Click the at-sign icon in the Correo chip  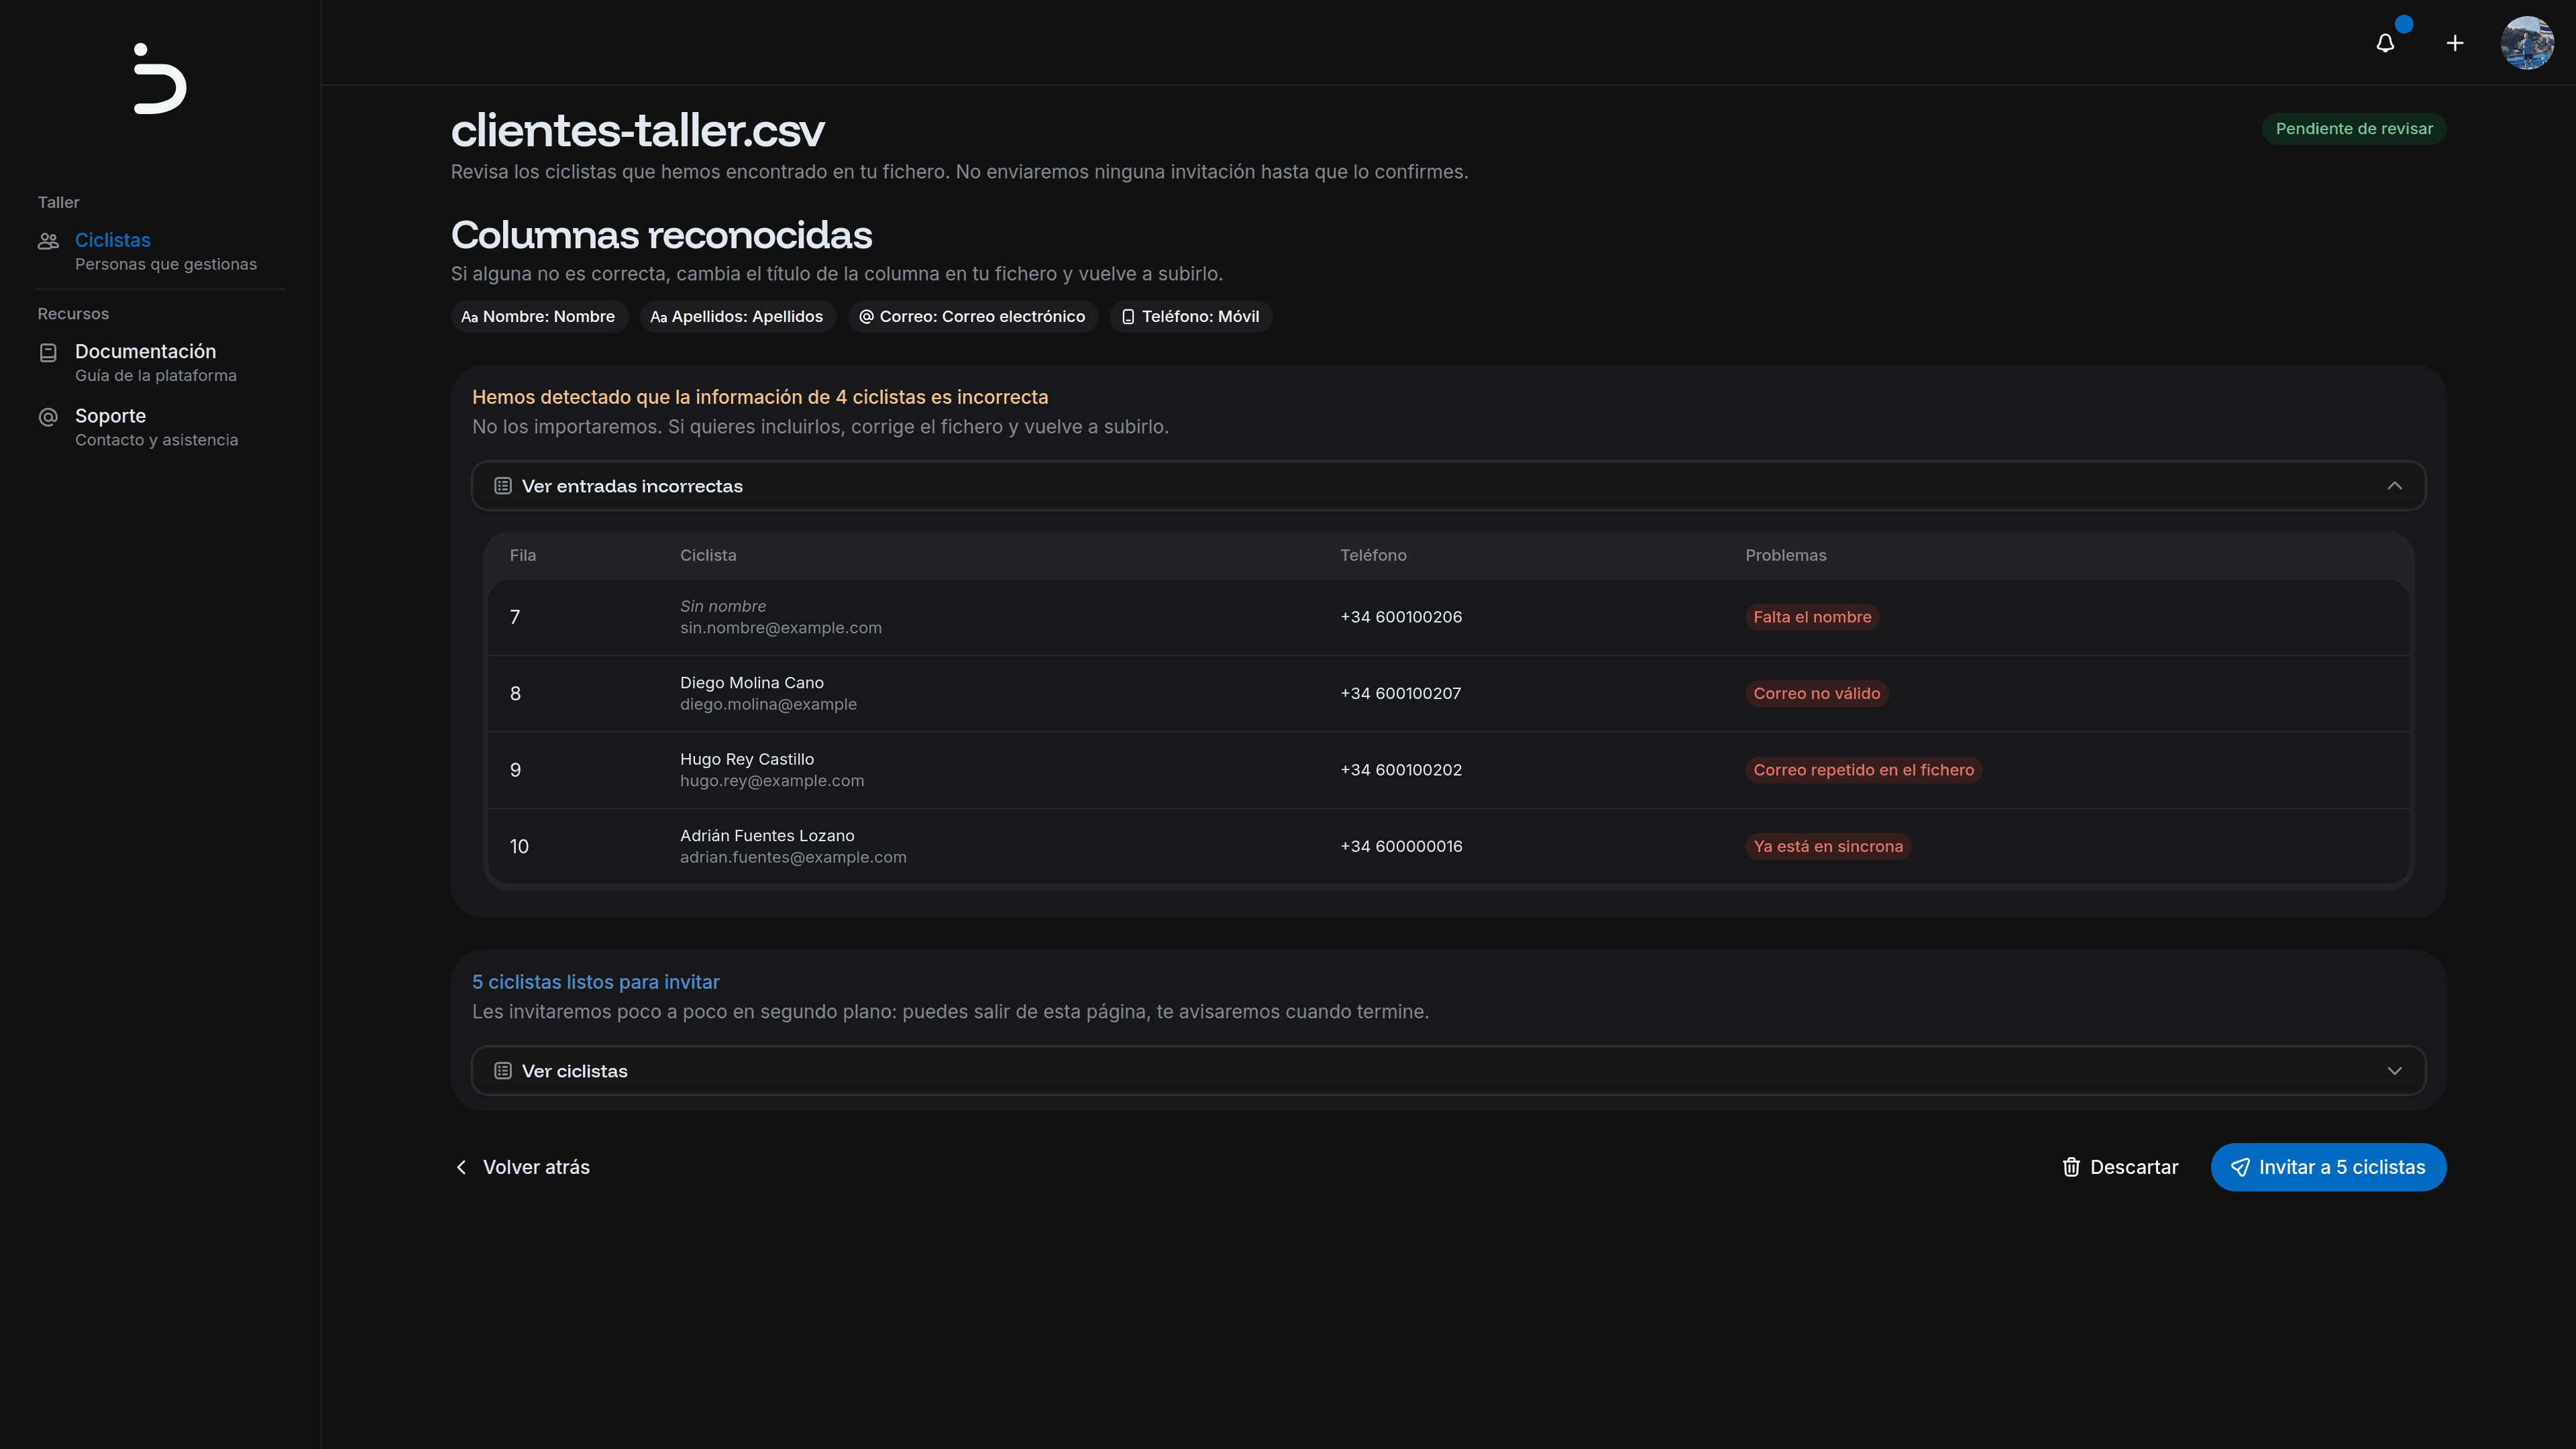866,317
